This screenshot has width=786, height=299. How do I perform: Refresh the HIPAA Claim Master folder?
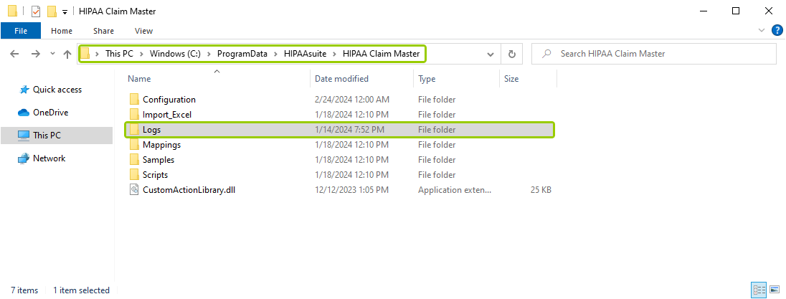pyautogui.click(x=511, y=54)
